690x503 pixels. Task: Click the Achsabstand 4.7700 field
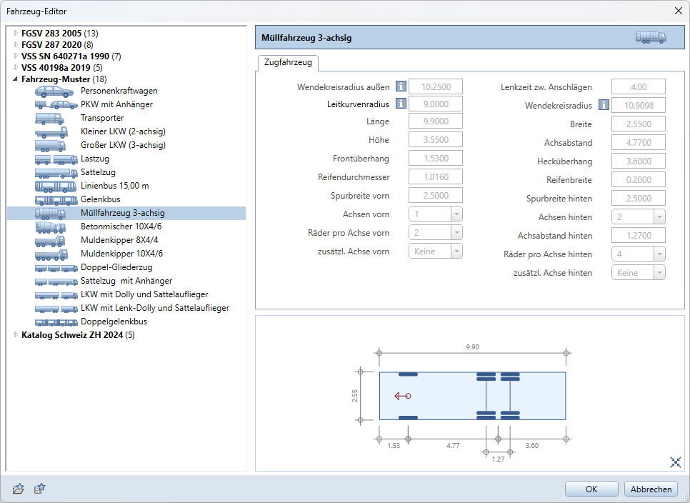click(x=639, y=143)
